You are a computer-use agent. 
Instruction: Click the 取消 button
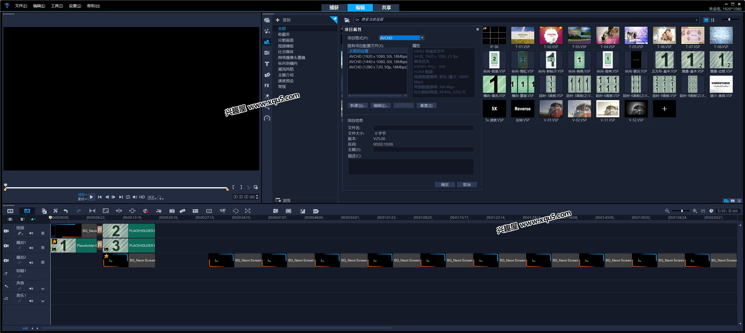[467, 185]
